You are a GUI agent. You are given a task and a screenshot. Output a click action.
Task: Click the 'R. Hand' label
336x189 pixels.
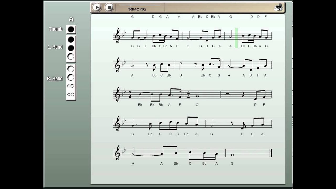pyautogui.click(x=55, y=78)
